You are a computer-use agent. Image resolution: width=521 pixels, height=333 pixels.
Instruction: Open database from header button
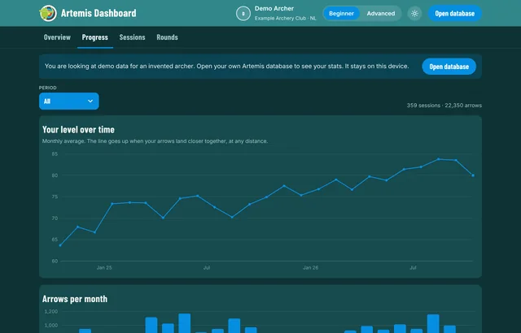point(454,14)
